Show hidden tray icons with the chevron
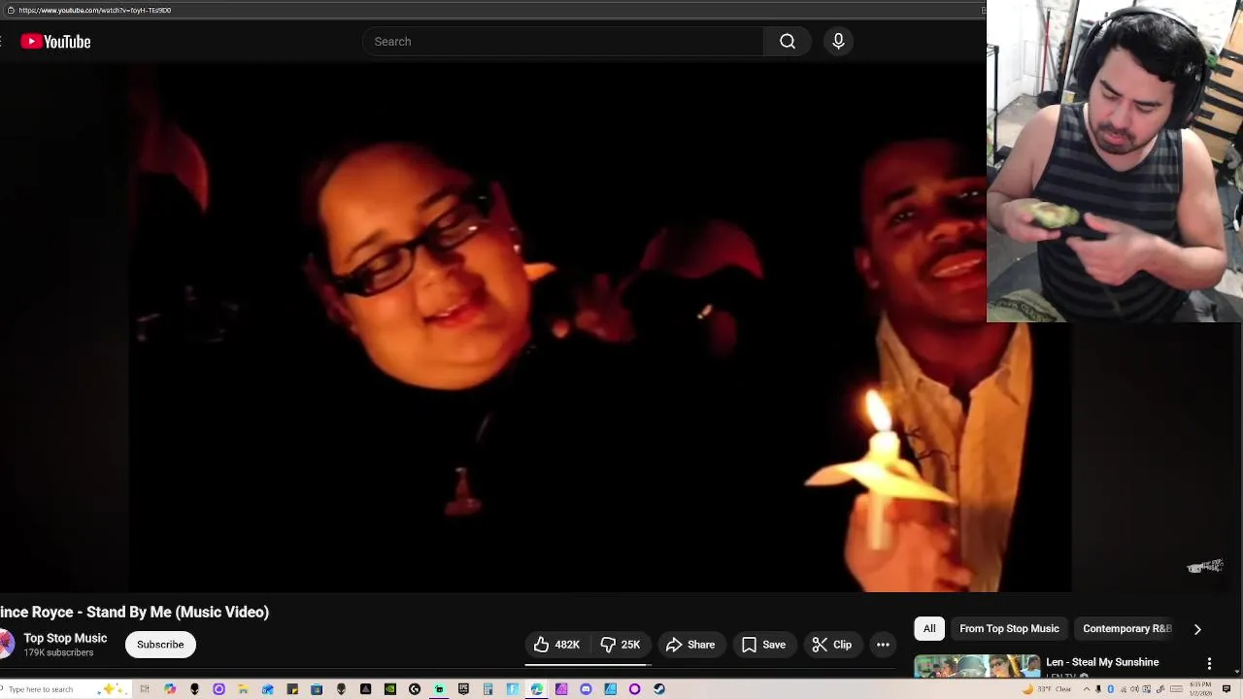Image resolution: width=1243 pixels, height=699 pixels. pos(1087,689)
